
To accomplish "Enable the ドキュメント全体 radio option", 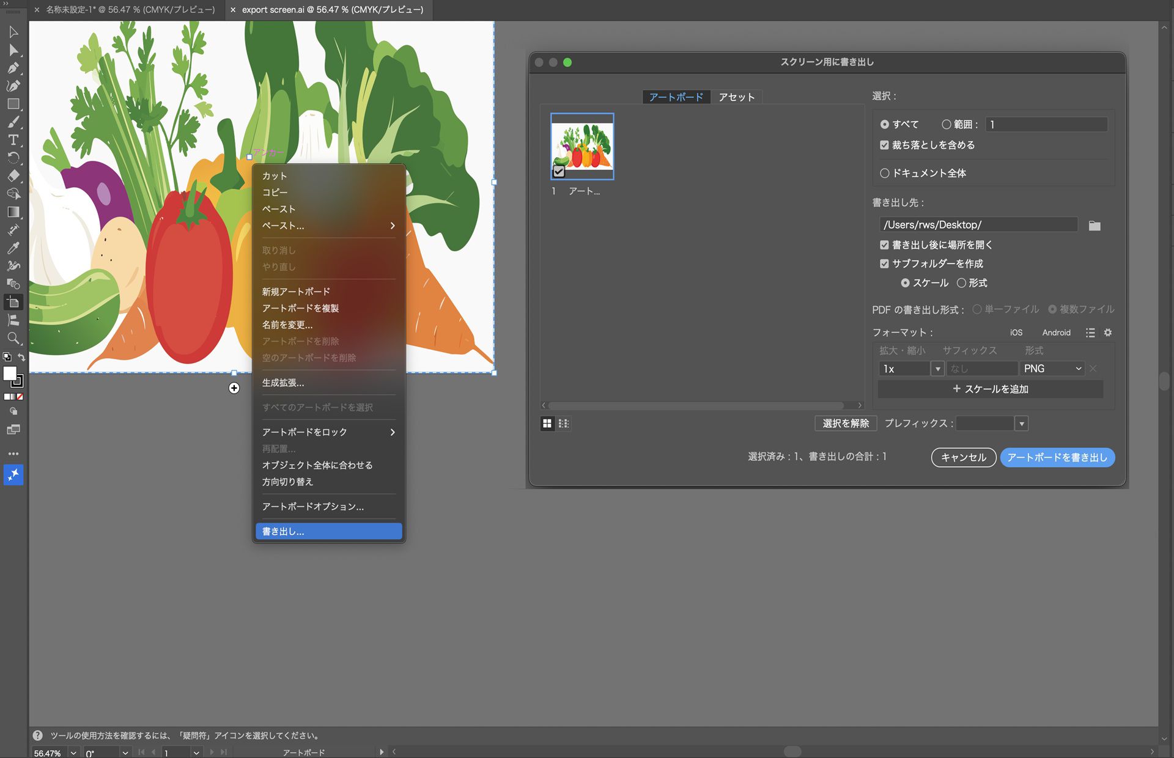I will 885,173.
